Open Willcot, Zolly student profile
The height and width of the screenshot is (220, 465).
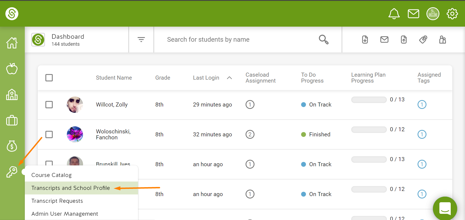pos(112,105)
